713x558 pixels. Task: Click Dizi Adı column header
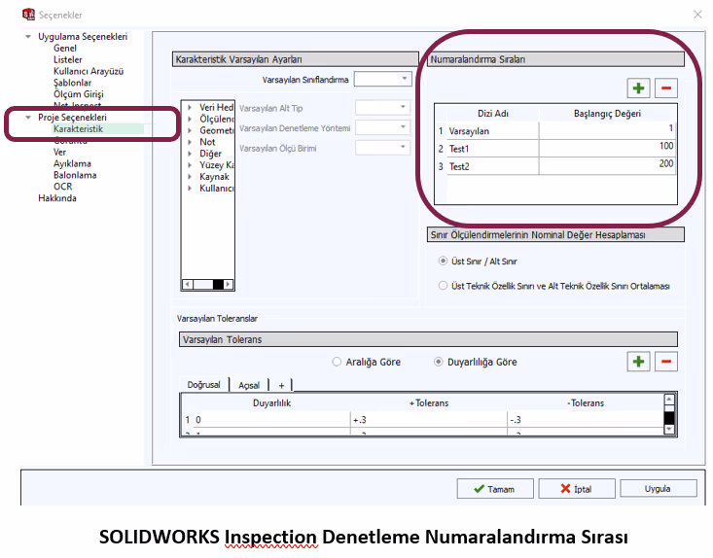point(493,114)
